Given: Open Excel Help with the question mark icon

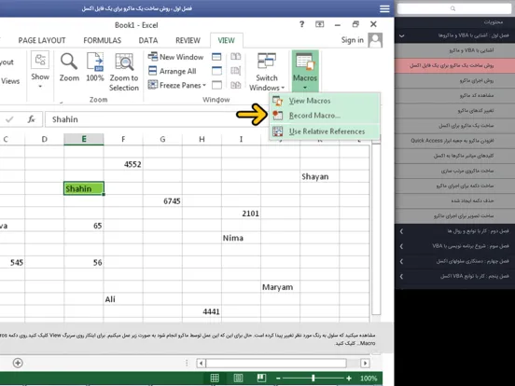Looking at the screenshot, I should [301, 24].
